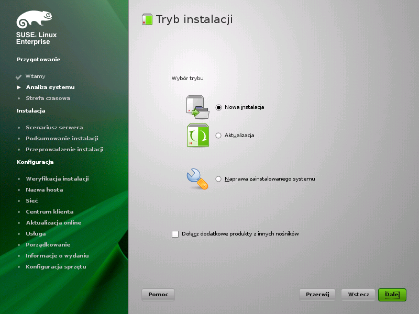Click the Strefa czasowa step
The image size is (419, 314).
[x=48, y=98]
